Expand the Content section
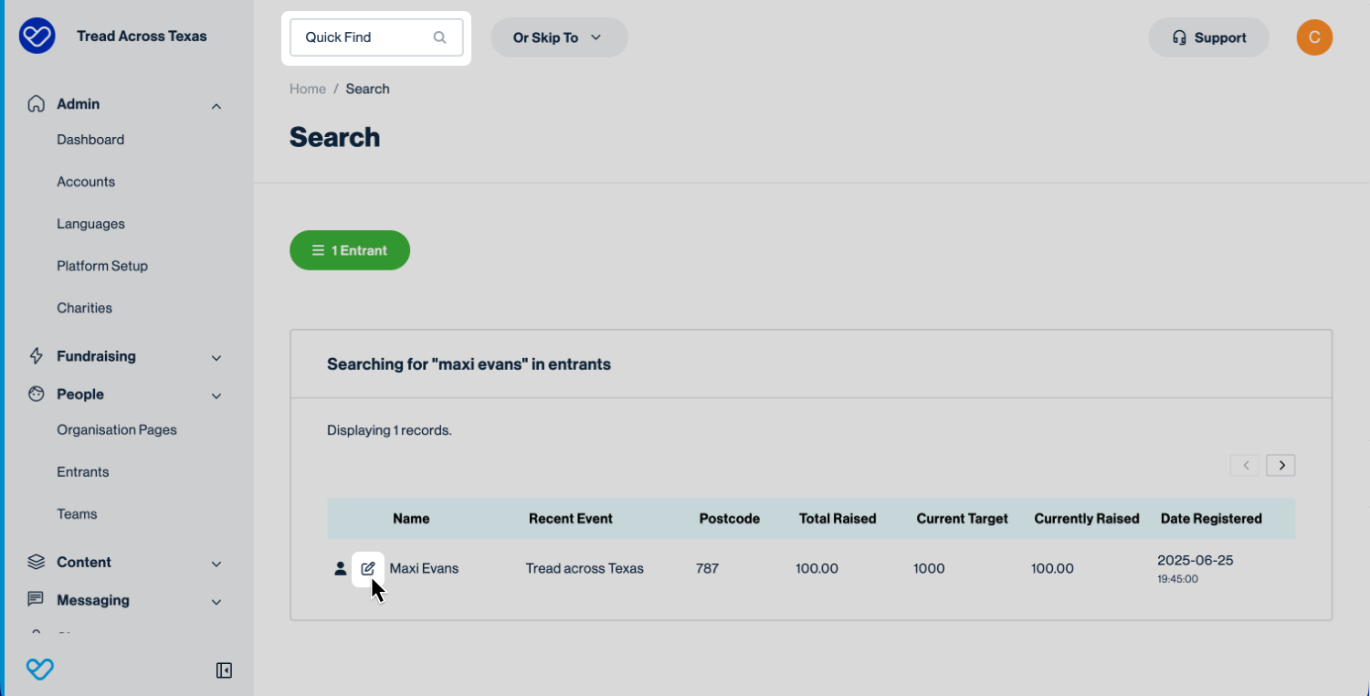This screenshot has width=1370, height=696. click(x=216, y=564)
